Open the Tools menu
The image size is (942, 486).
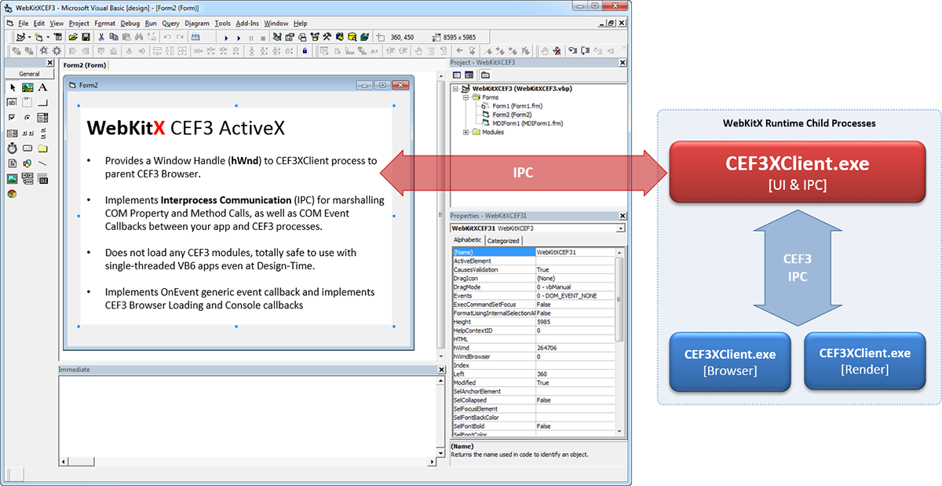[222, 24]
